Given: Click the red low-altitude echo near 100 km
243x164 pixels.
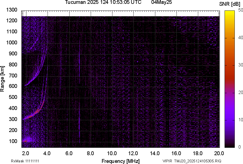Looking at the screenshot, I should click(26, 141).
